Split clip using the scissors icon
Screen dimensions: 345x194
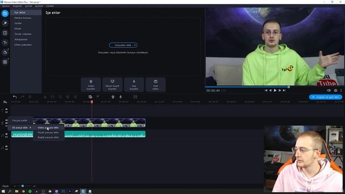(x=45, y=97)
